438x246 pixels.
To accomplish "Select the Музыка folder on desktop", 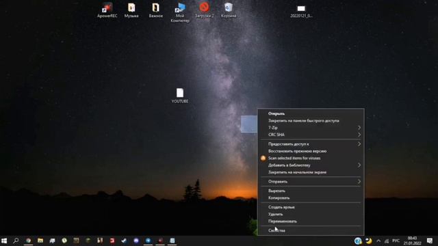I will [131, 10].
